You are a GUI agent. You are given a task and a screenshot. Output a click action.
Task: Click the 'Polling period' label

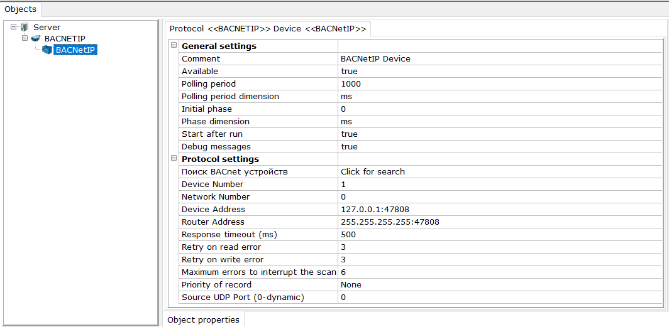[x=209, y=84]
